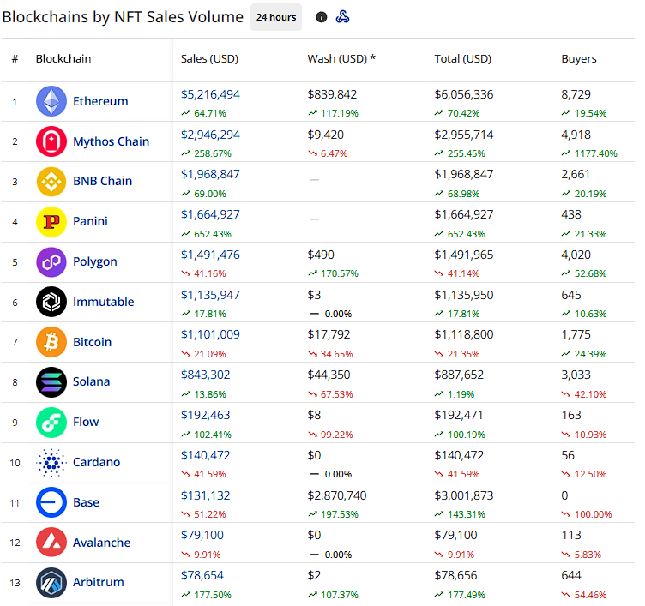Click BNB Chain sales value $1,968,847
The height and width of the screenshot is (606, 645).
coord(210,174)
